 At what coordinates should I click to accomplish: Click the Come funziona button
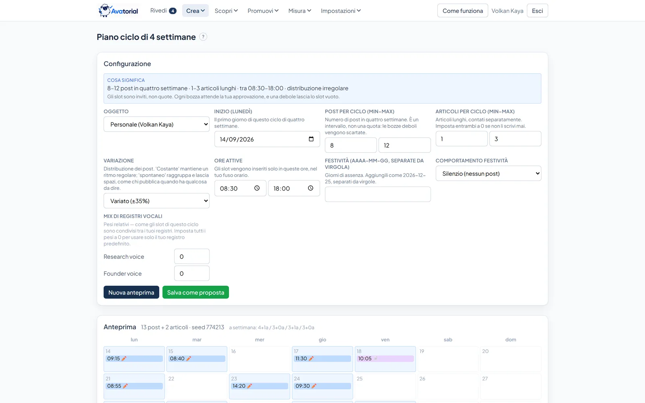coord(463,10)
